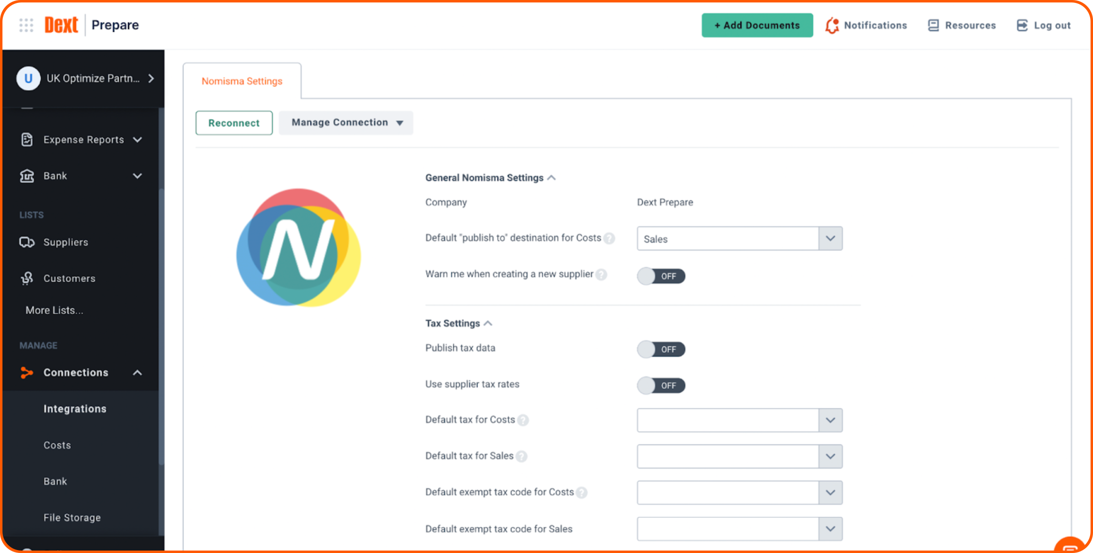Open Default tax for Costs dropdown
This screenshot has width=1093, height=553.
739,420
